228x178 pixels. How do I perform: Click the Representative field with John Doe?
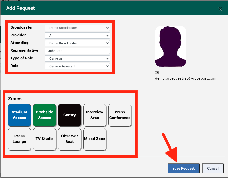[x=77, y=51]
